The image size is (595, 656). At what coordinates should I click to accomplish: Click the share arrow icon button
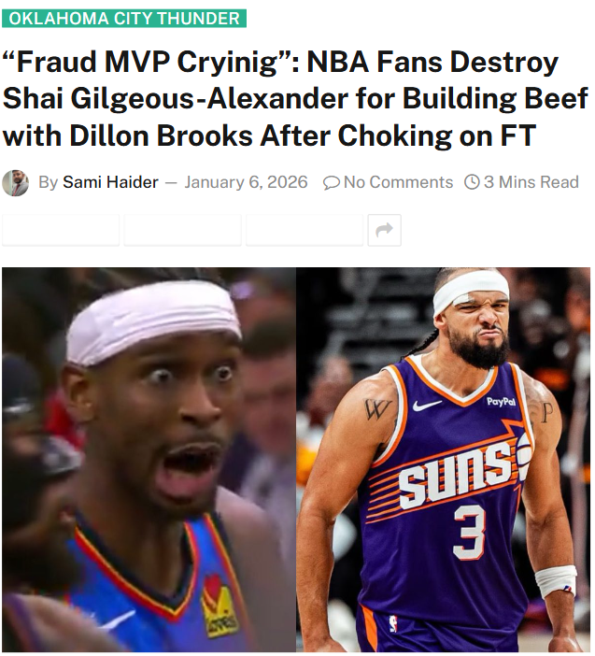(x=384, y=230)
